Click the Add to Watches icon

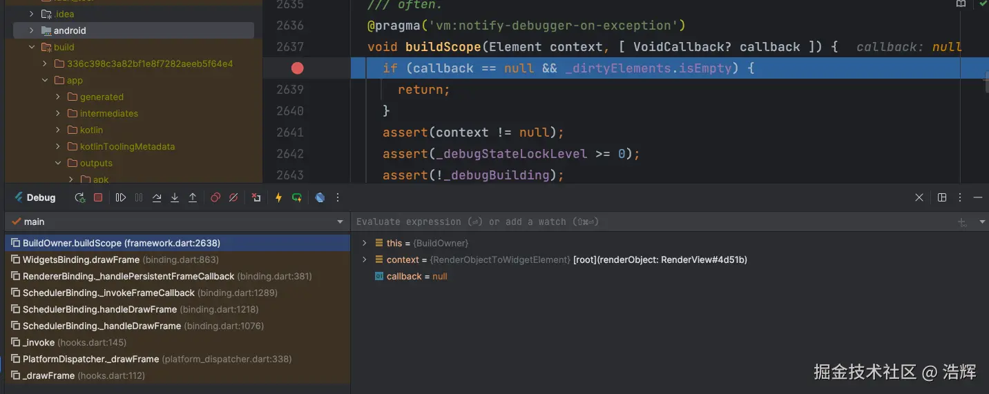[962, 222]
